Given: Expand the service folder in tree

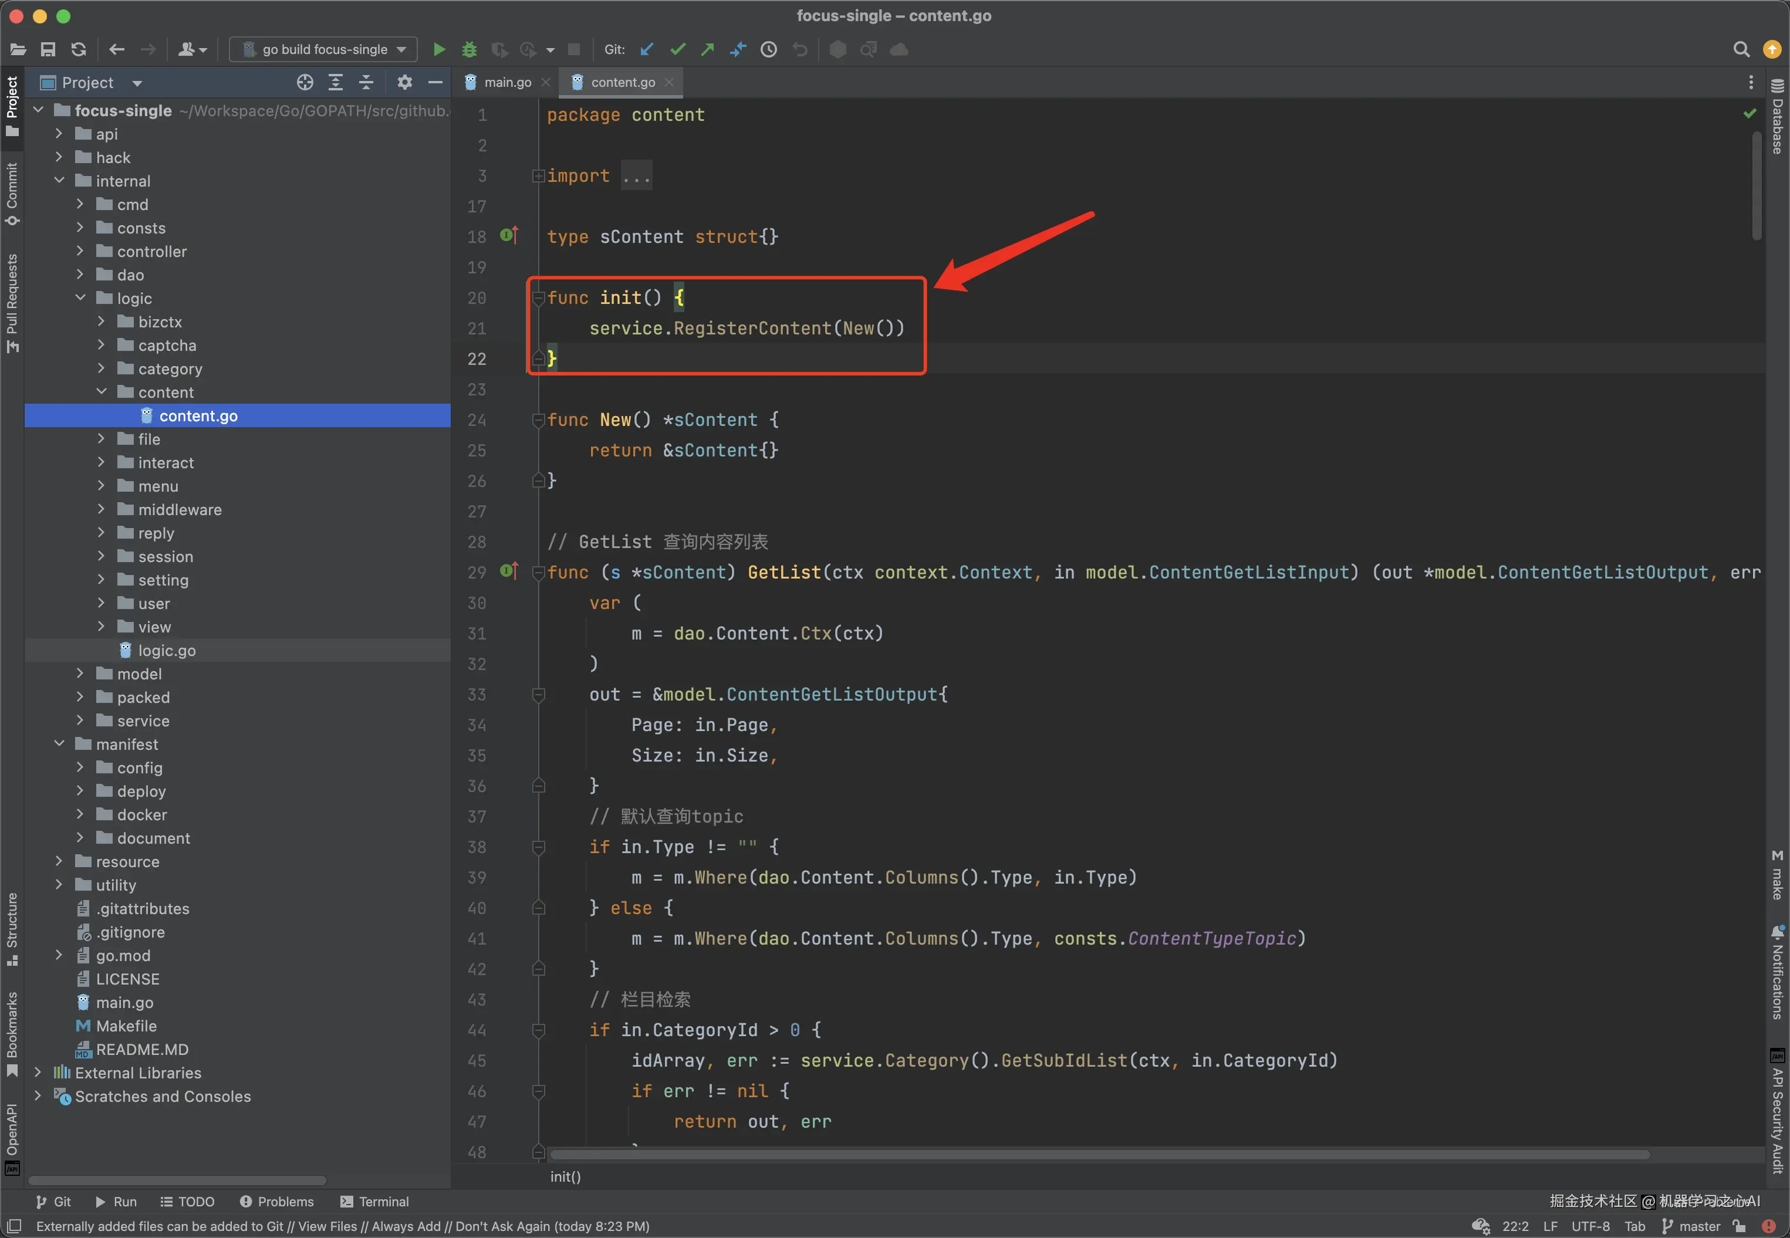Looking at the screenshot, I should (80, 721).
